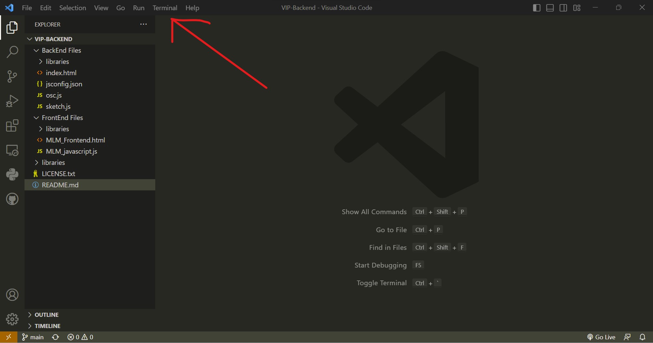The height and width of the screenshot is (343, 653).
Task: Open the Run menu
Action: 139,8
